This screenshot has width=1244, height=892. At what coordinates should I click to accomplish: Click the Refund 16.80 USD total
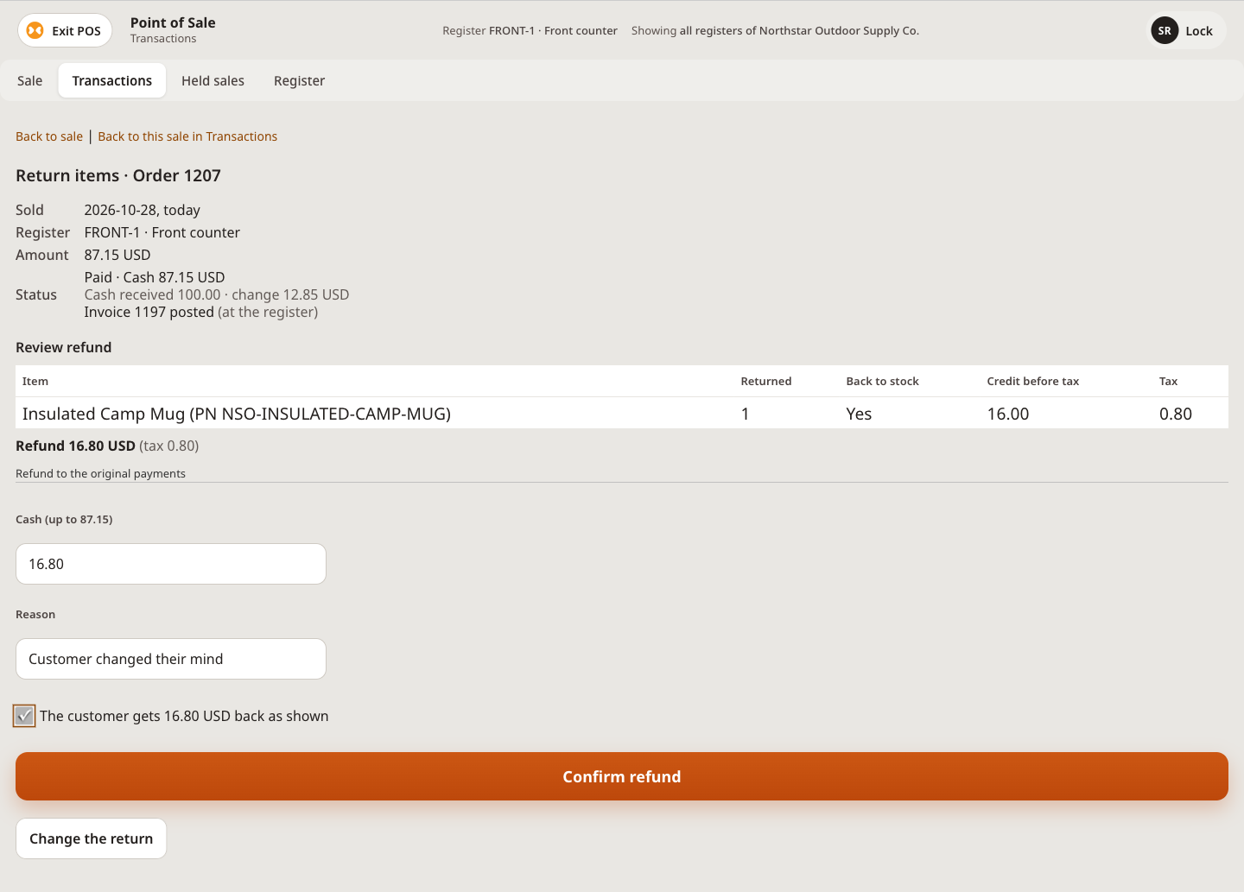pos(75,446)
